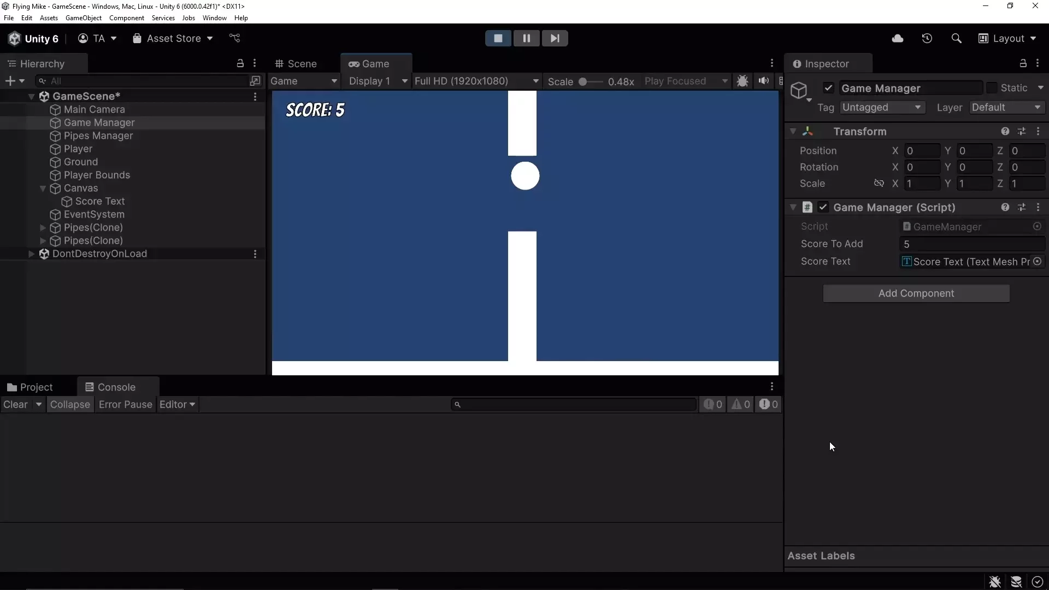This screenshot has height=590, width=1049.
Task: Open the version control branch icon
Action: [234, 38]
